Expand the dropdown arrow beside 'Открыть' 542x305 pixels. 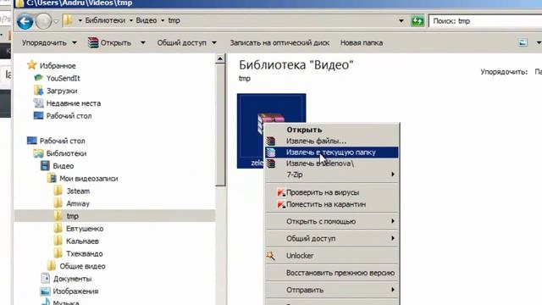143,43
